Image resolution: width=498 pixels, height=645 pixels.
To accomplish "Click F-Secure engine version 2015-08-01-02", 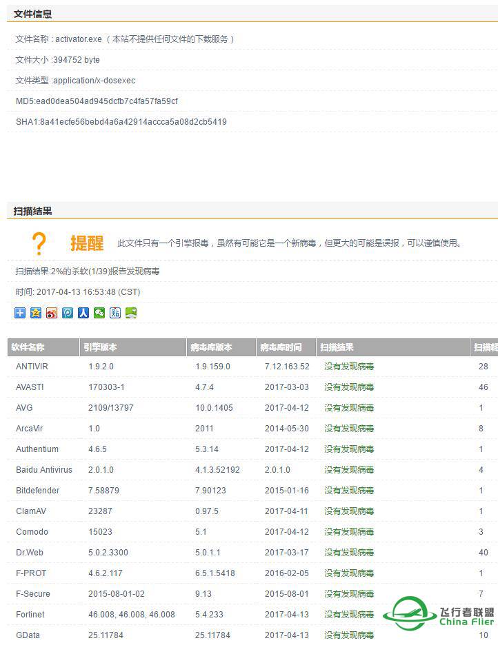I will click(x=116, y=594).
